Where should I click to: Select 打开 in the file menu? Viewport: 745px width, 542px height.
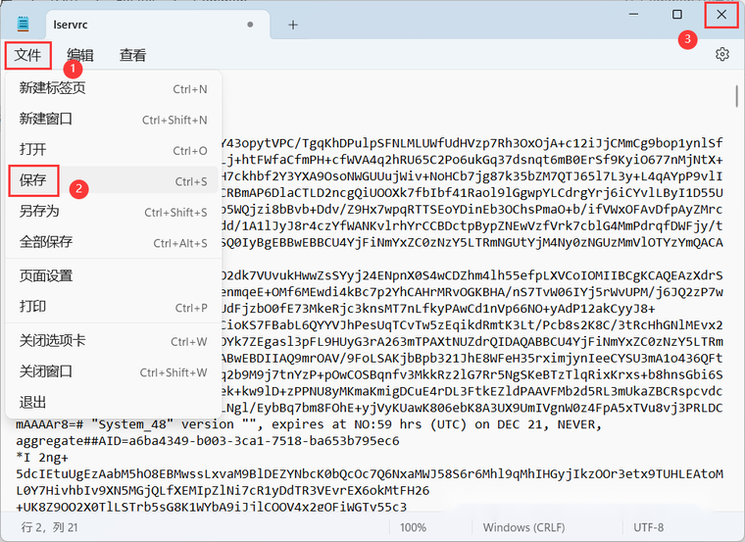coord(114,150)
